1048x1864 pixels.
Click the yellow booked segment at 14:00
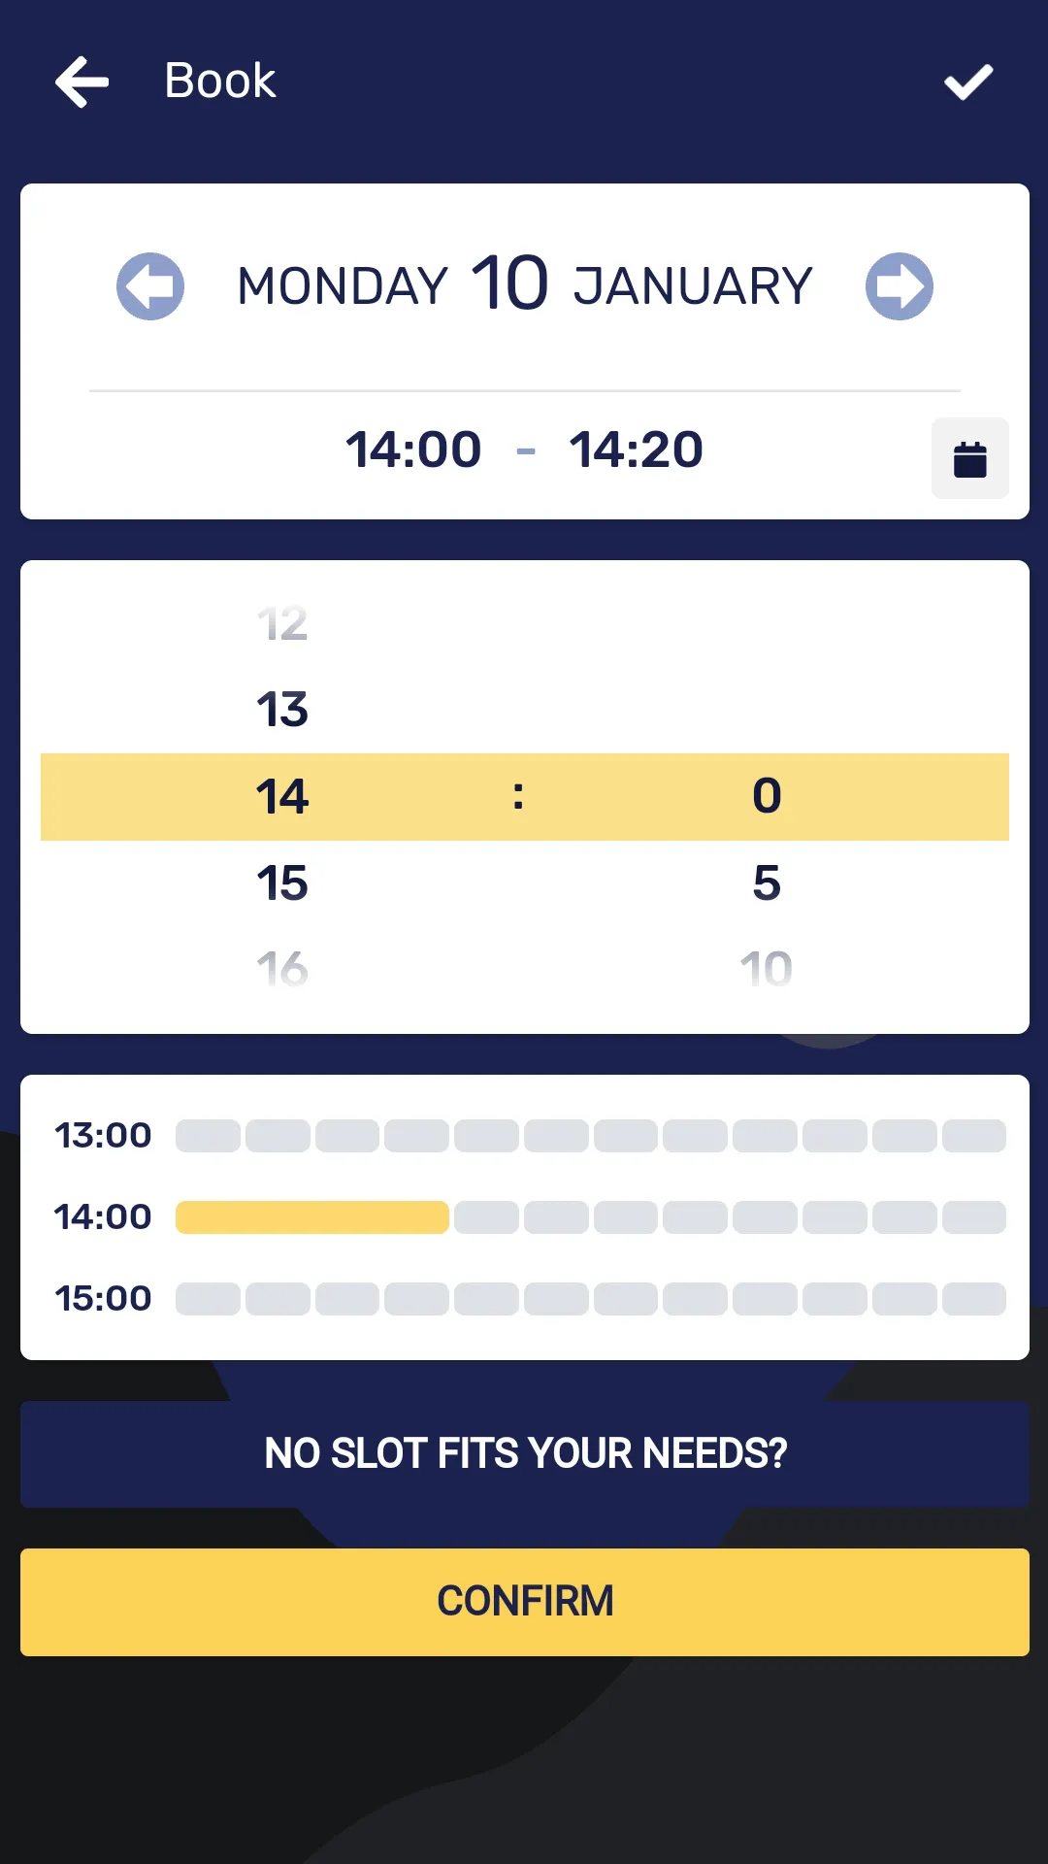coord(312,1217)
